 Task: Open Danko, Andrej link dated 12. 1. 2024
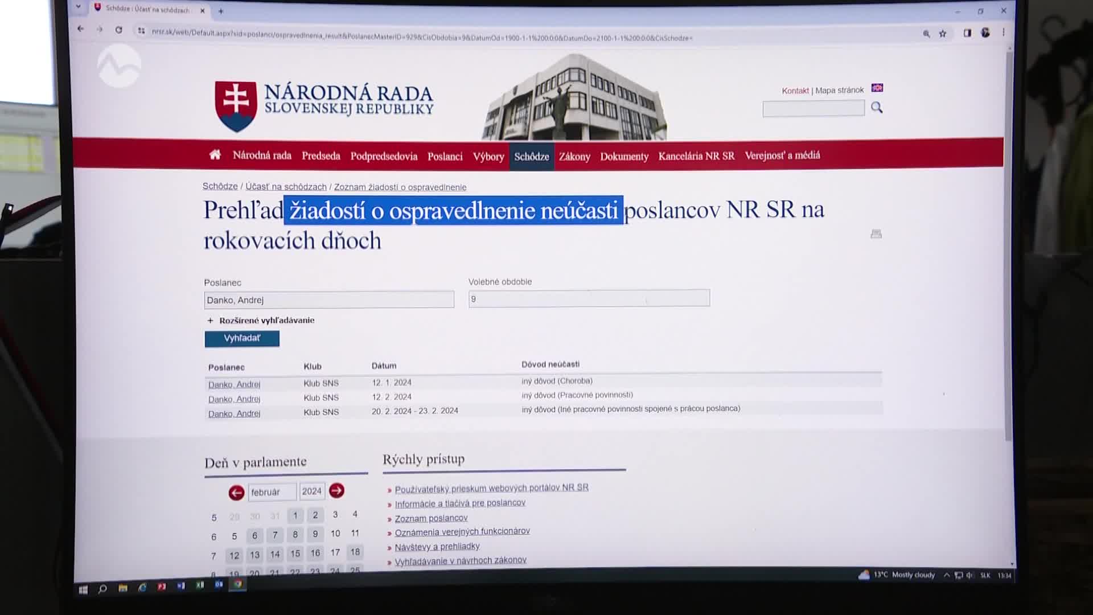[235, 384]
